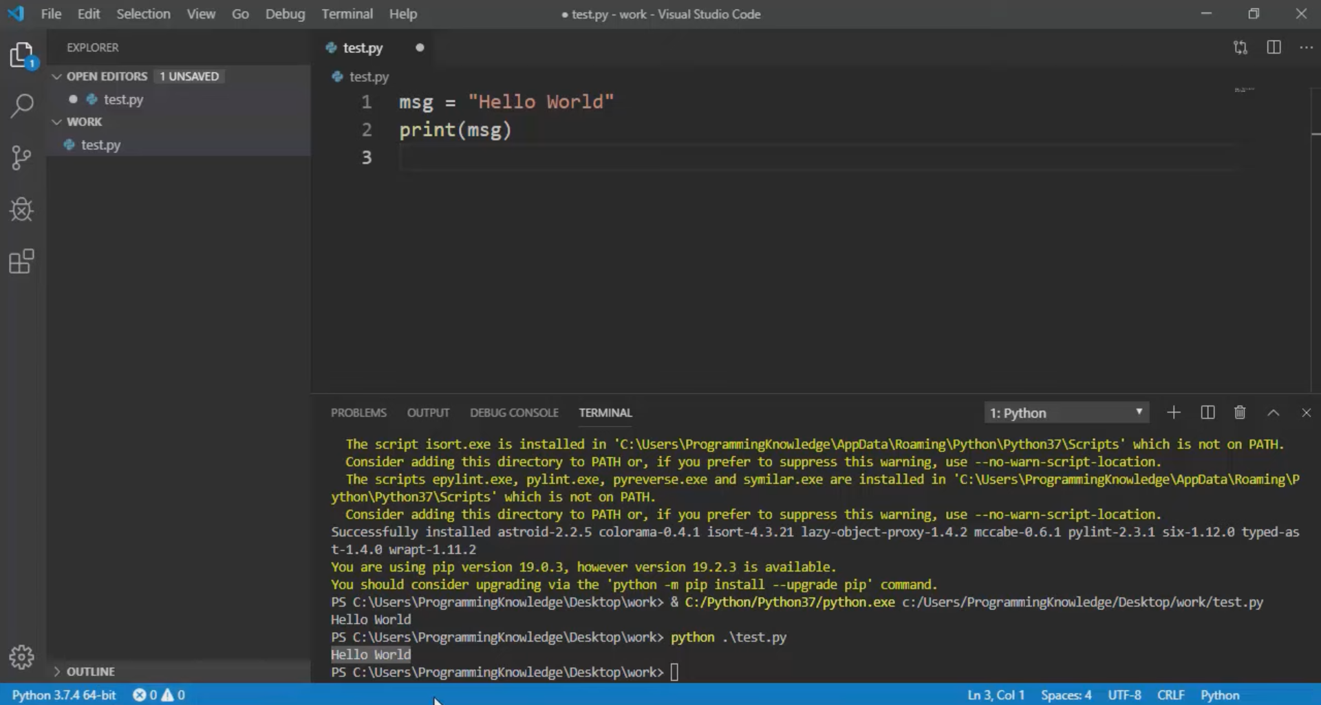
Task: Click the errors and warnings status indicator
Action: 158,695
